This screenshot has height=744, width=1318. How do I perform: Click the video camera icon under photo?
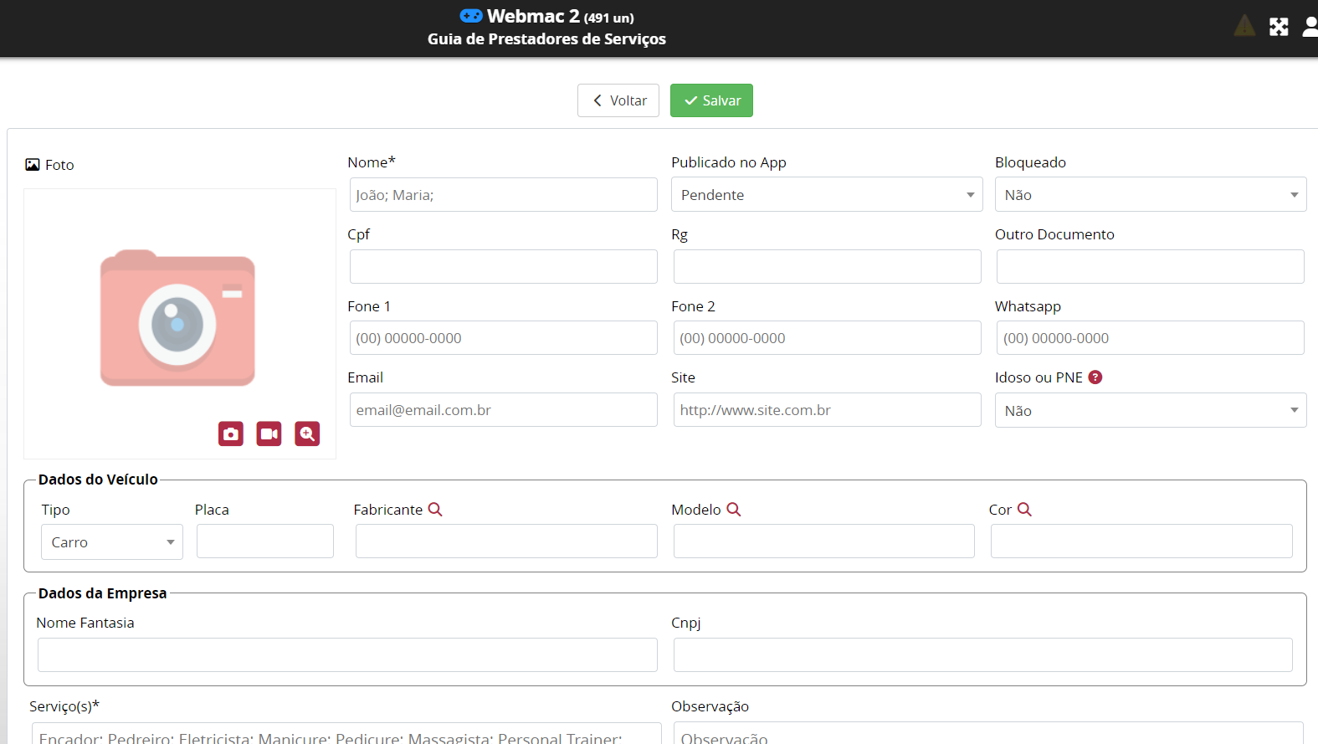269,434
